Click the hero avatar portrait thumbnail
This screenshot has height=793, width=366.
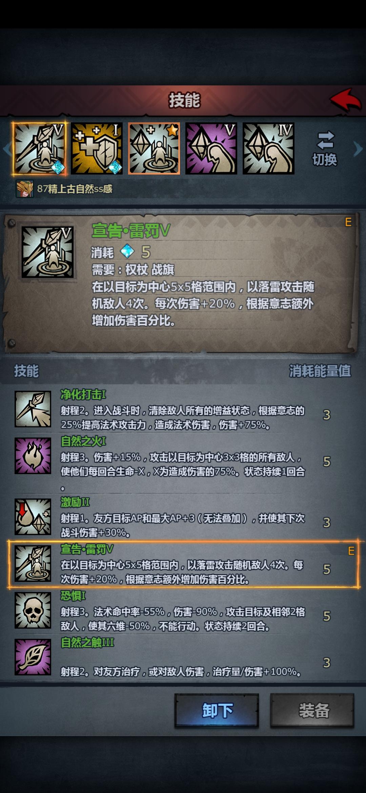point(25,189)
